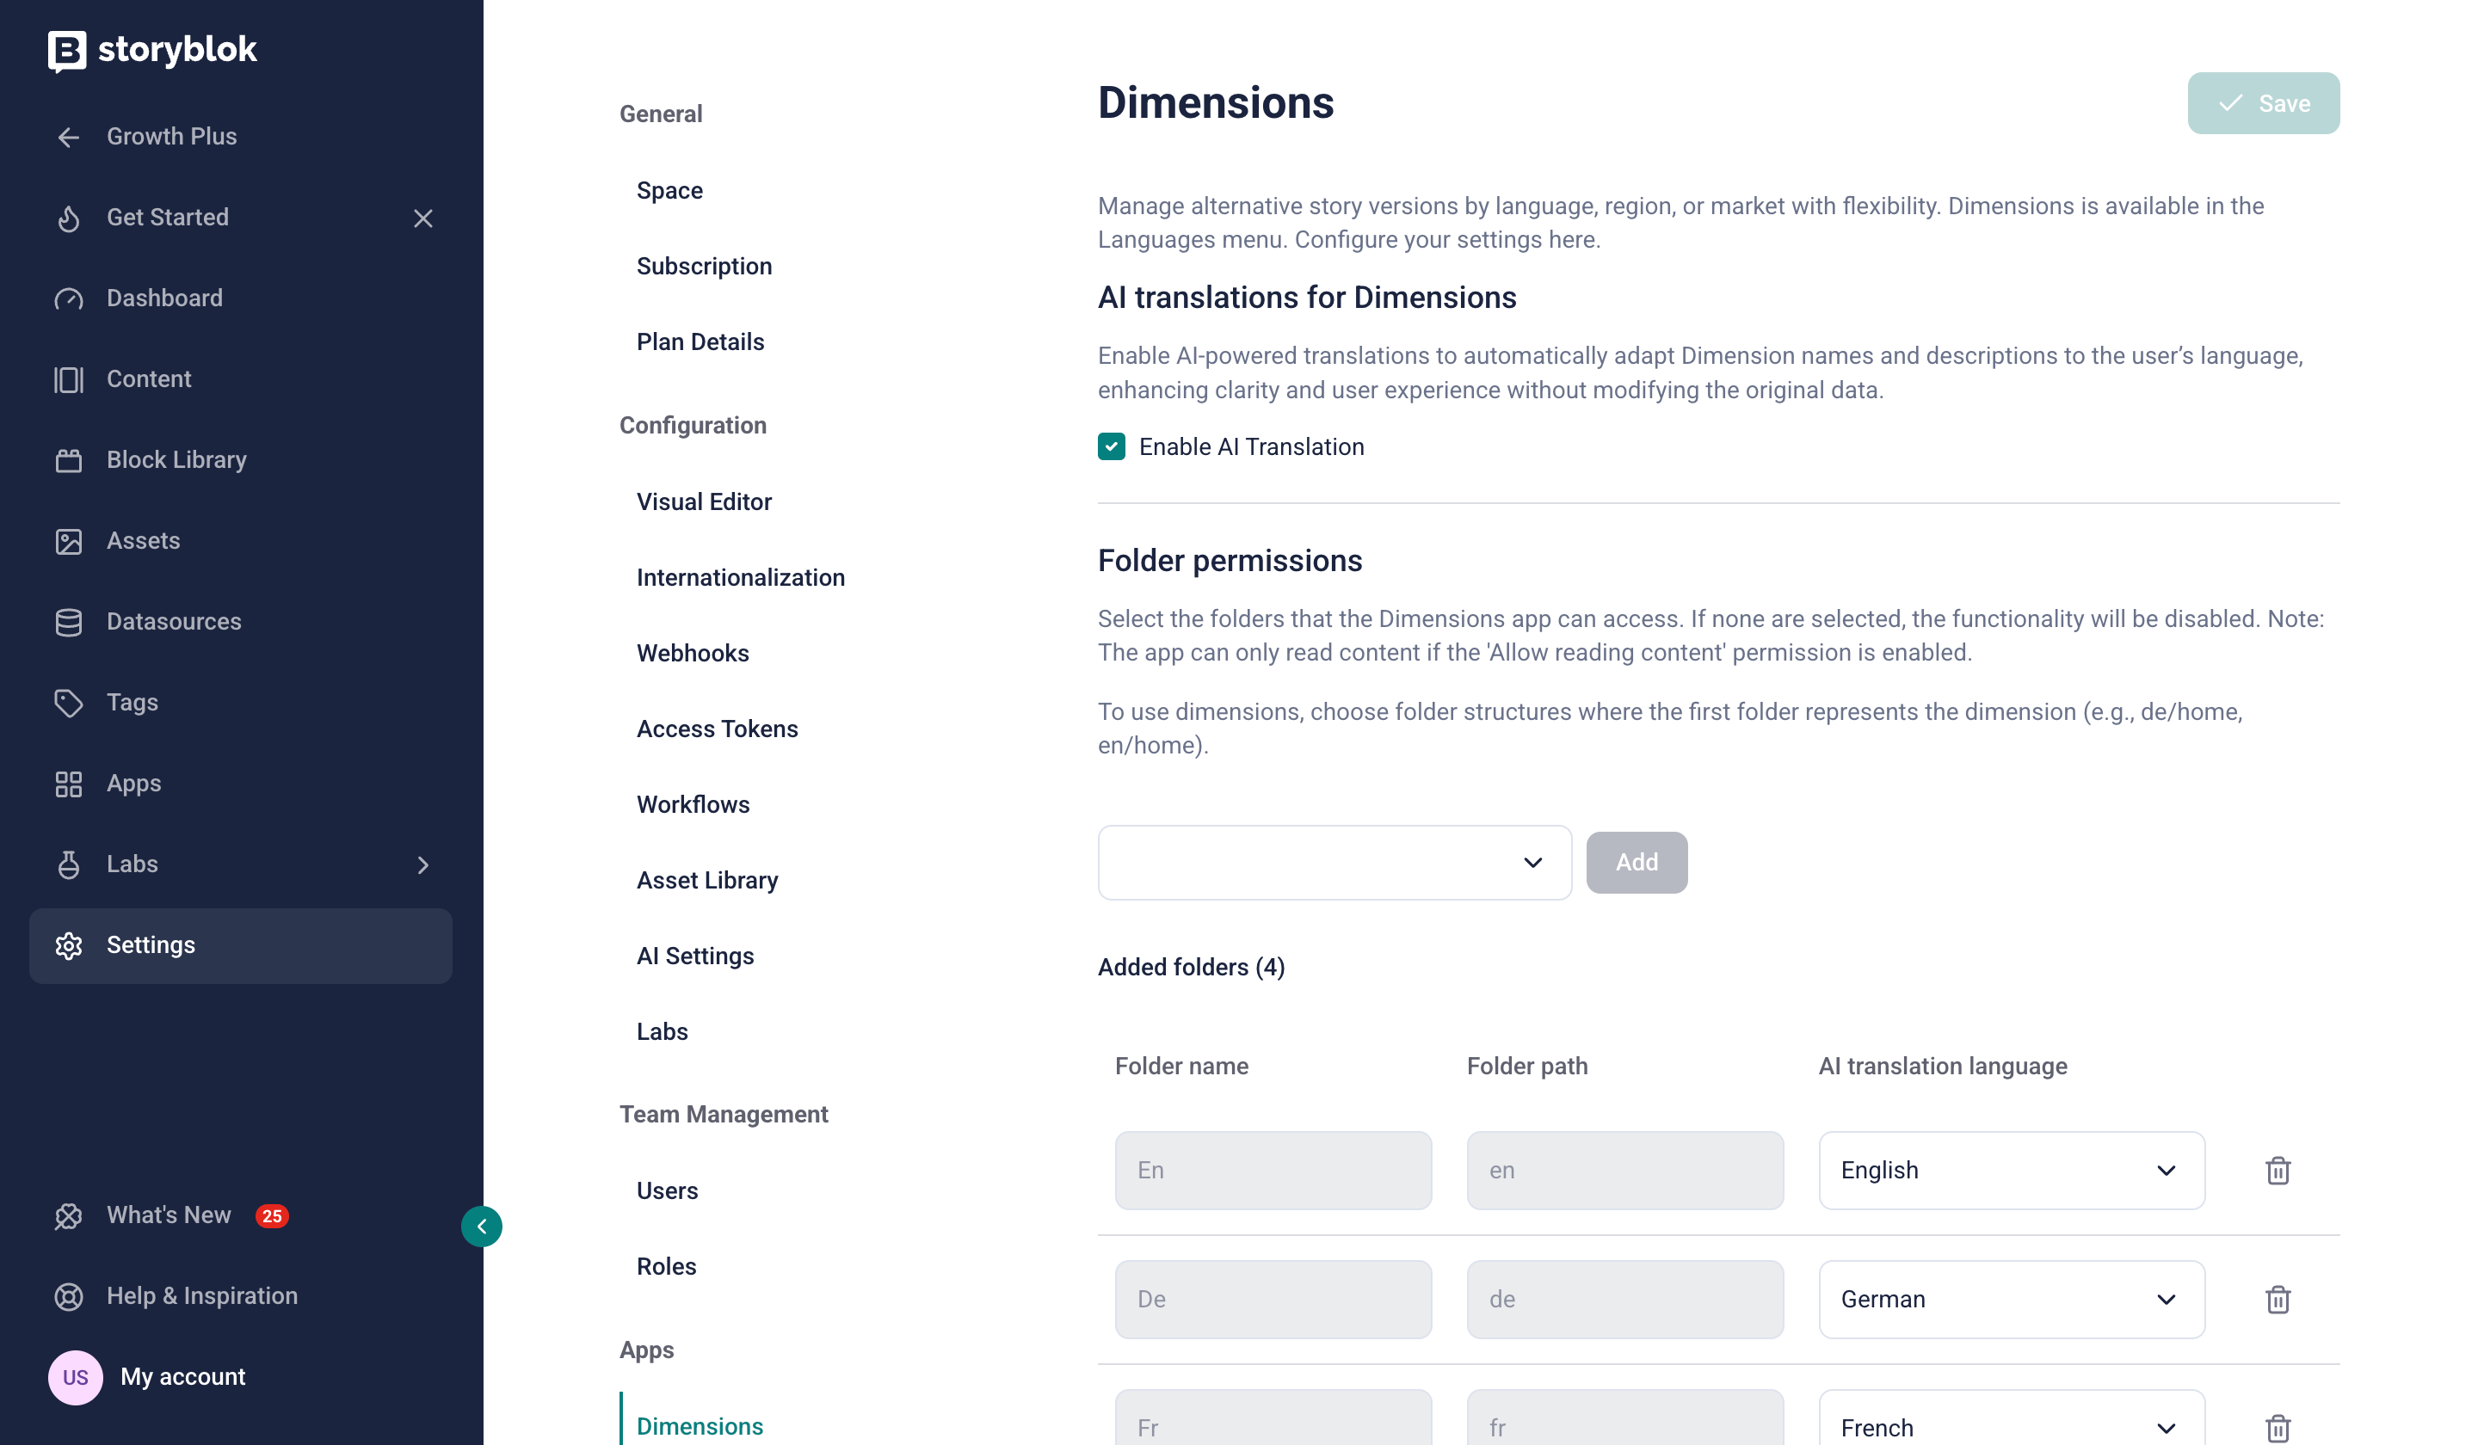Dismiss Get Started with the X icon
The width and height of the screenshot is (2478, 1445).
(422, 218)
